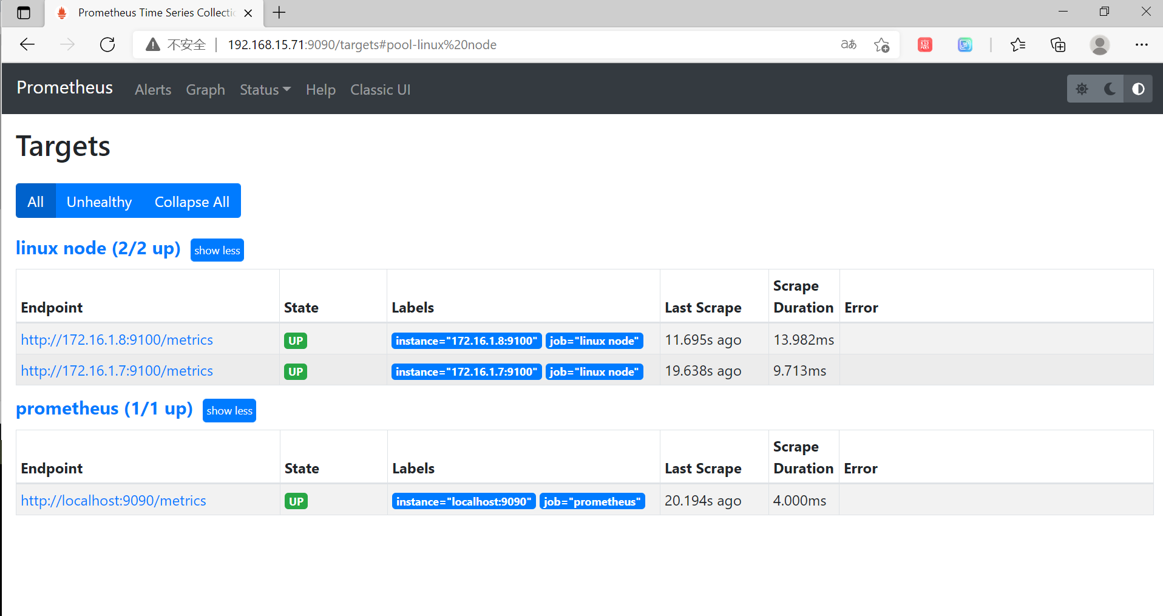Open the prometheus (1/1 up) heading link
The image size is (1163, 616).
(x=104, y=408)
